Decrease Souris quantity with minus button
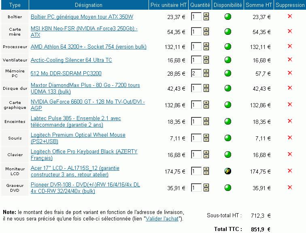Viewport: 306px width, 233px height. pyautogui.click(x=206, y=140)
